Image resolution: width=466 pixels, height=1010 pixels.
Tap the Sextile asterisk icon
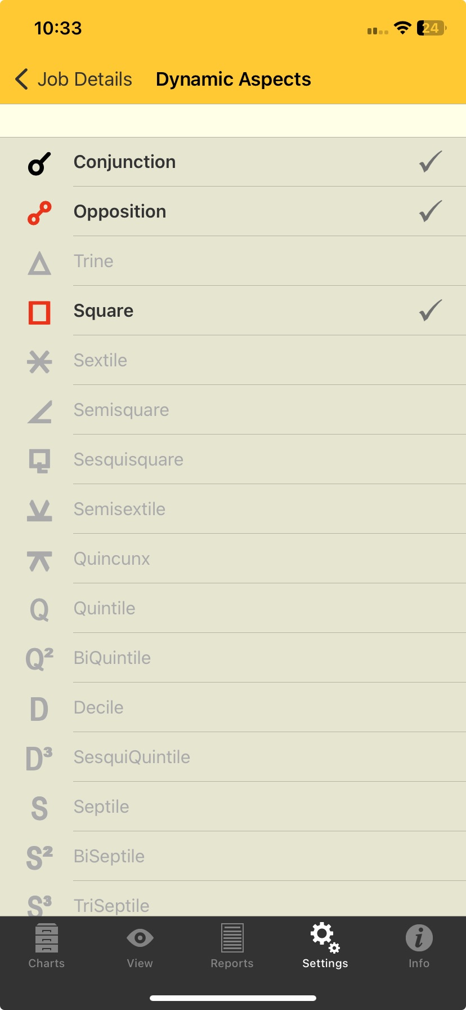click(39, 361)
